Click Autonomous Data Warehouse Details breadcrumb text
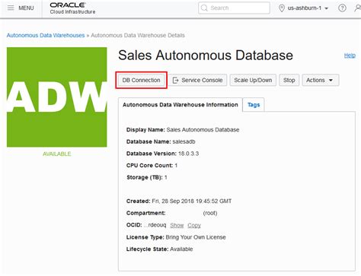 click(x=138, y=35)
